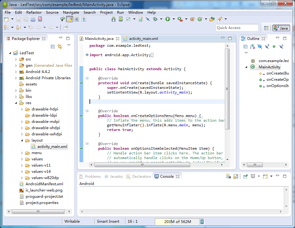Open the Project menu
Image resolution: width=295 pixels, height=228 pixels.
pyautogui.click(x=106, y=12)
